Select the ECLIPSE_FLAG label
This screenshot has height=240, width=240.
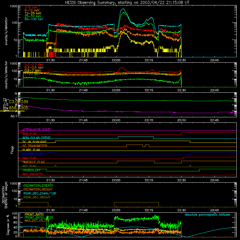pos(33,154)
